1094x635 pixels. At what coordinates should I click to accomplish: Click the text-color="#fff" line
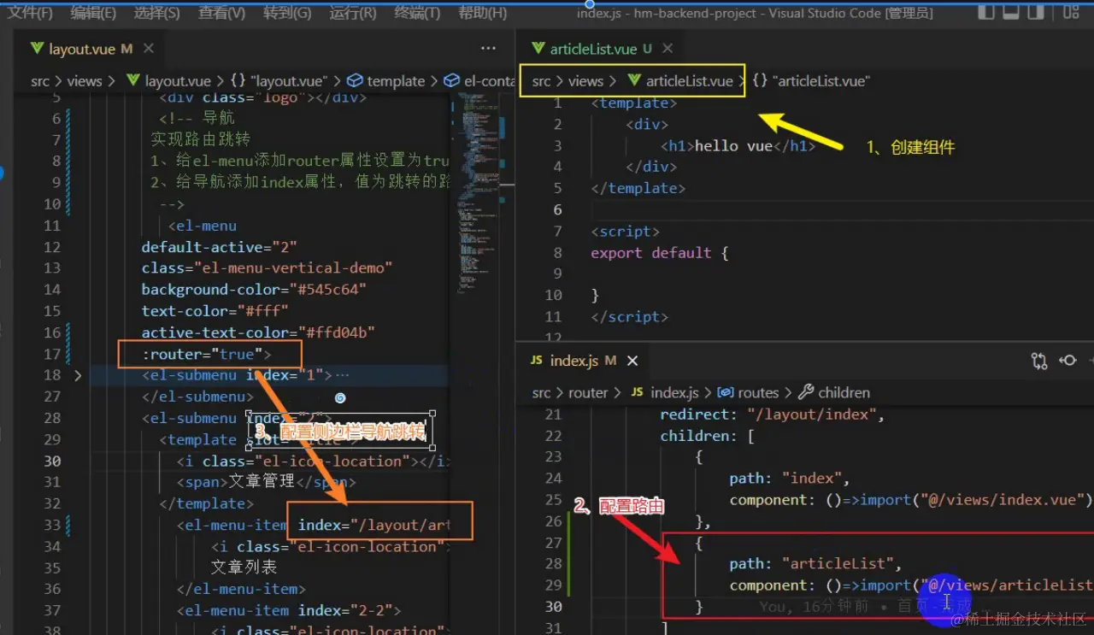tap(215, 311)
